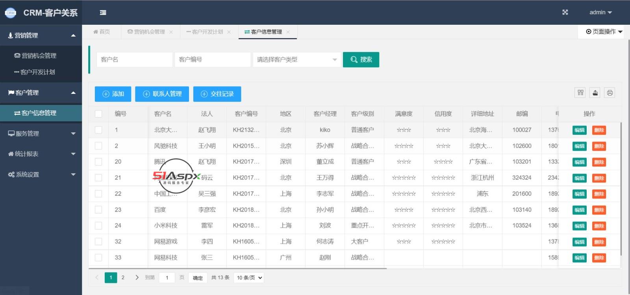This screenshot has height=295, width=630.
Task: Edit the 网易游戏 row
Action: pyautogui.click(x=580, y=242)
